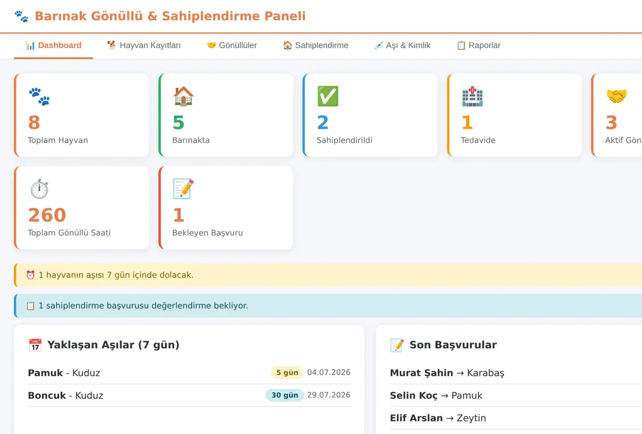Click the checkmark icon on Sahiplendirildi card
This screenshot has width=642, height=434.
(328, 96)
